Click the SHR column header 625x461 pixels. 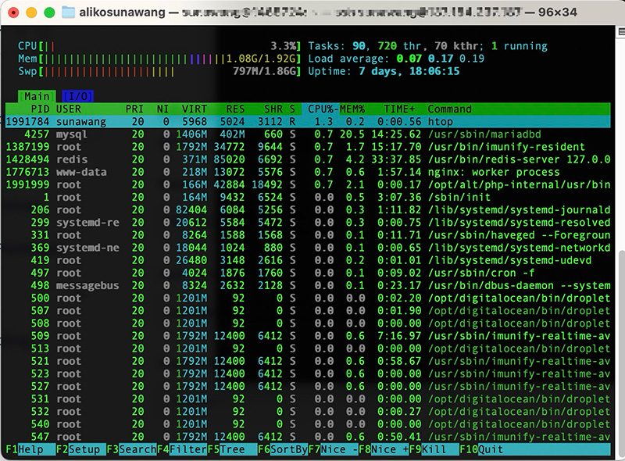pyautogui.click(x=273, y=109)
